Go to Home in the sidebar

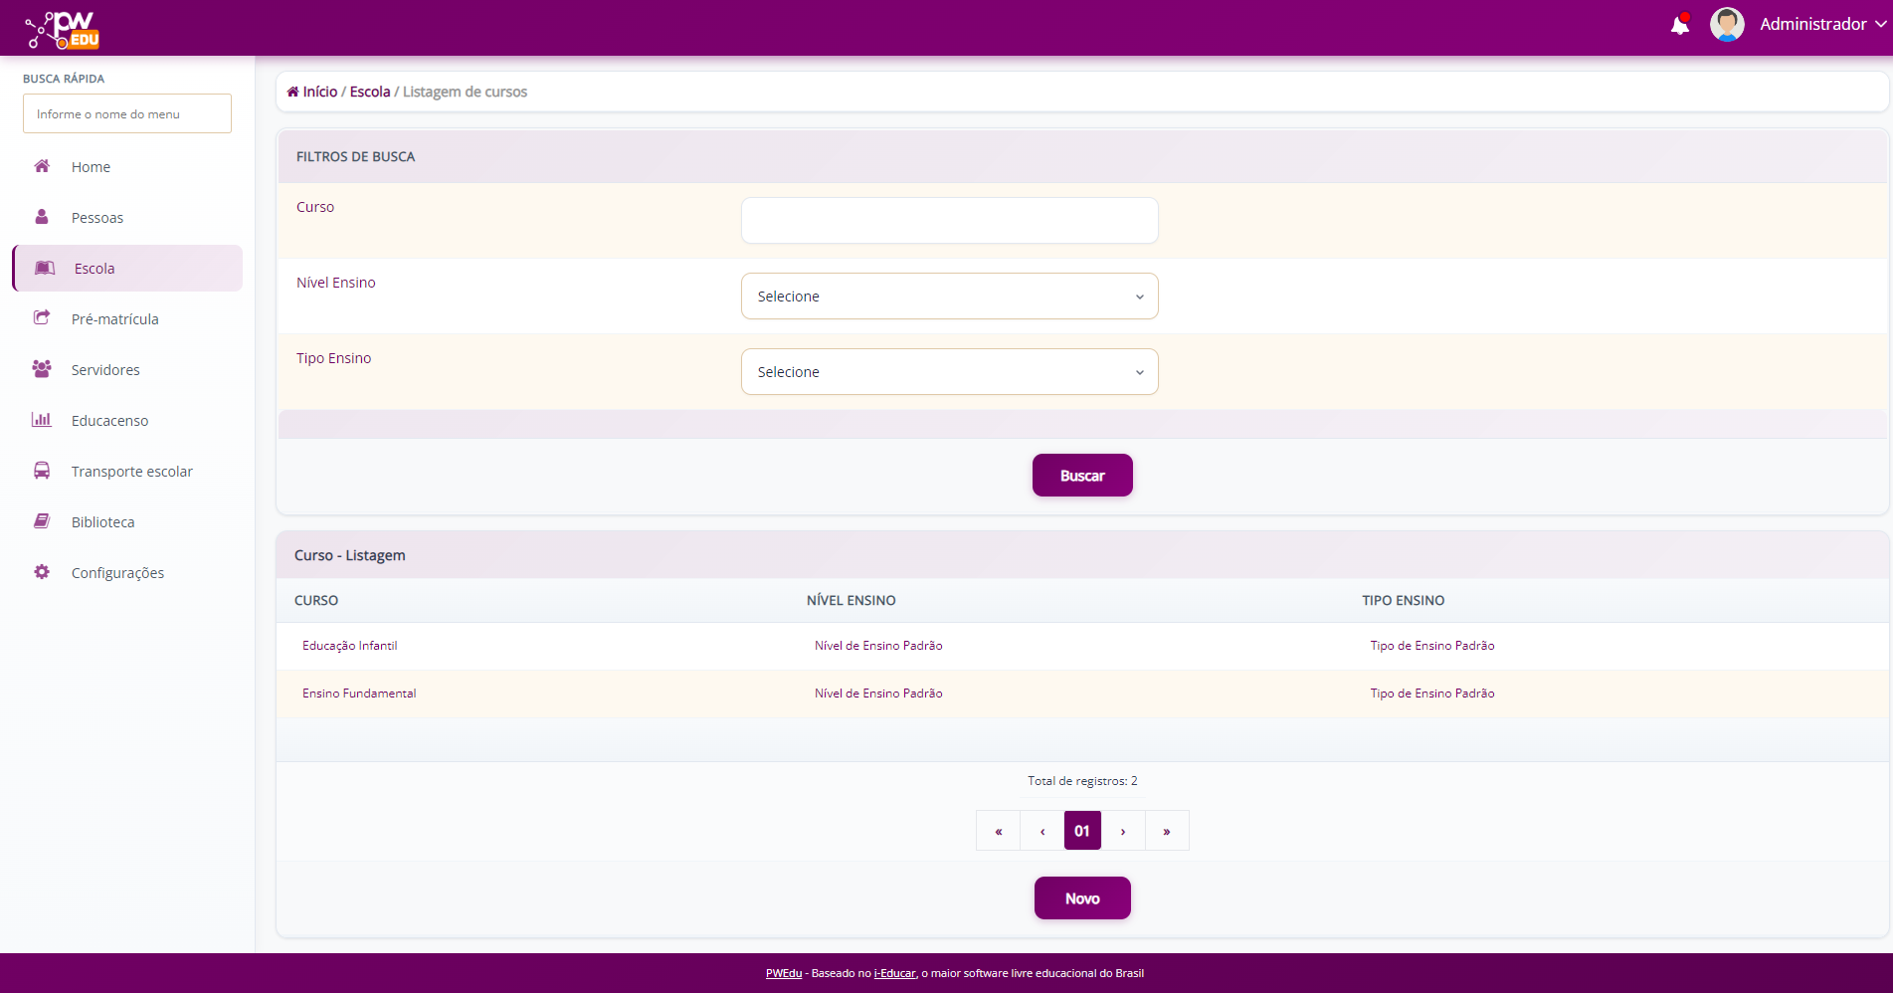pyautogui.click(x=91, y=167)
